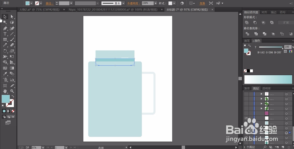
Task: Click the Divide pathfinder icon
Action: click(x=248, y=34)
